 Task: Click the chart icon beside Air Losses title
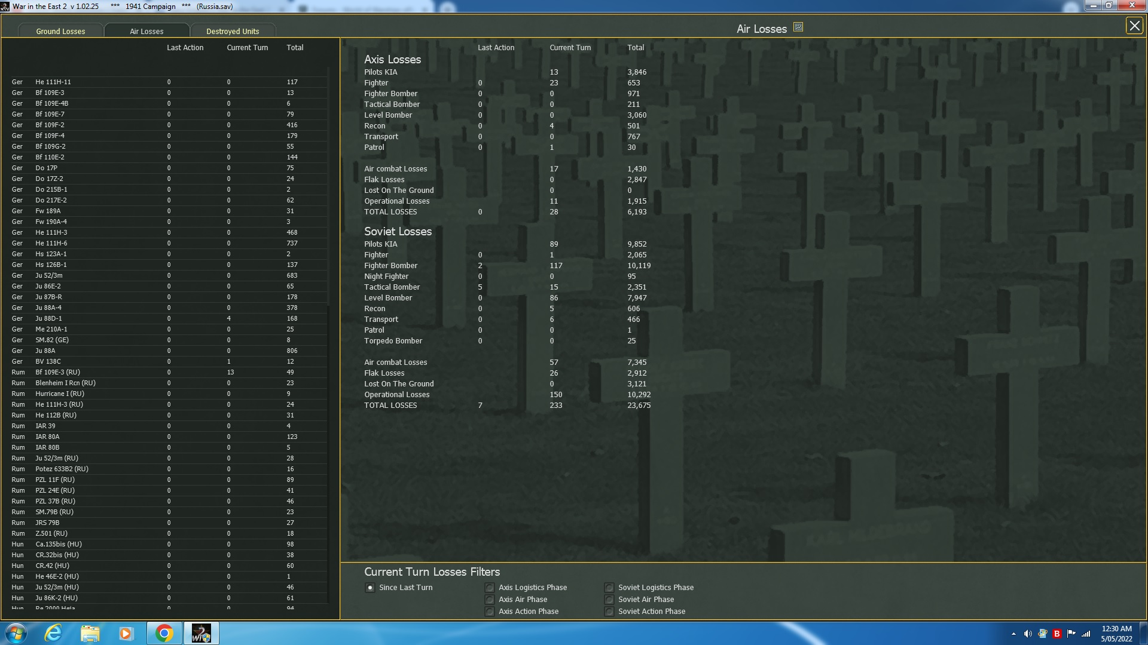tap(798, 27)
